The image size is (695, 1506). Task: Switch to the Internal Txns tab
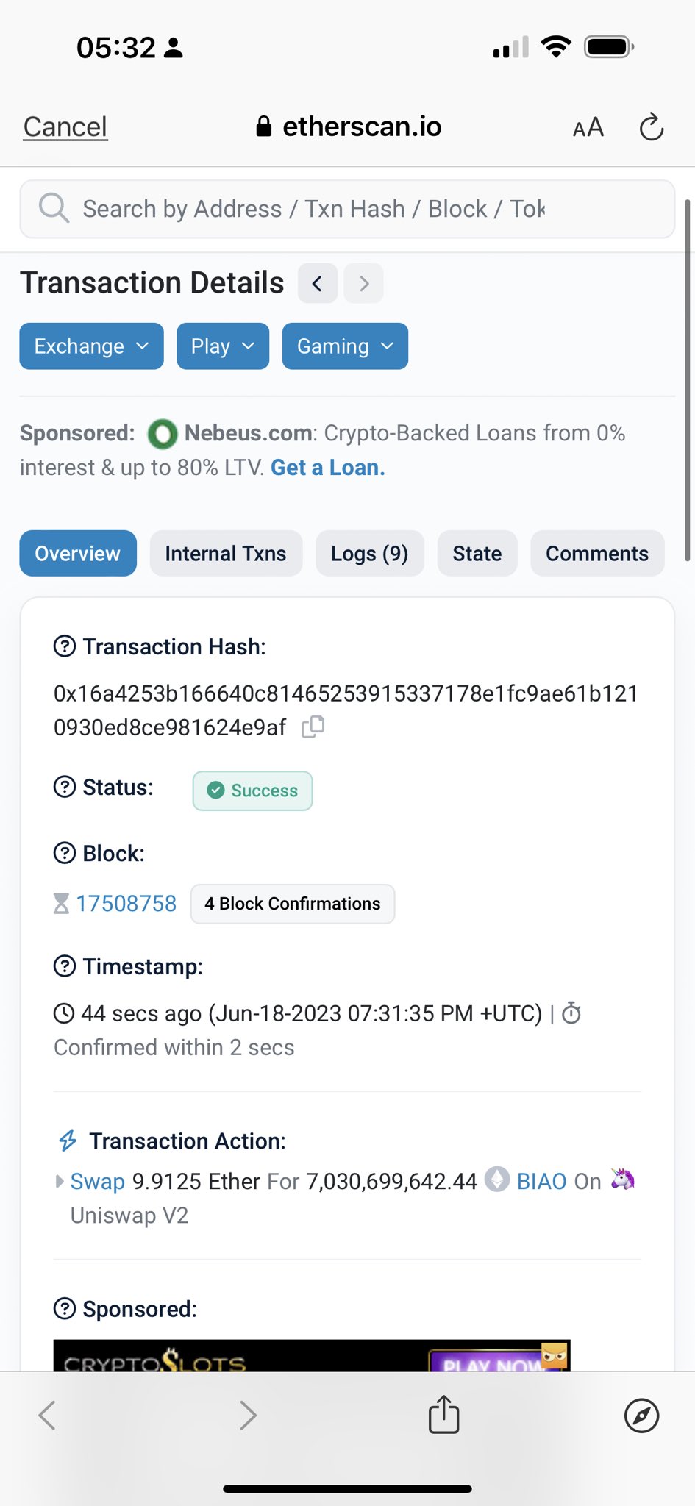point(226,553)
